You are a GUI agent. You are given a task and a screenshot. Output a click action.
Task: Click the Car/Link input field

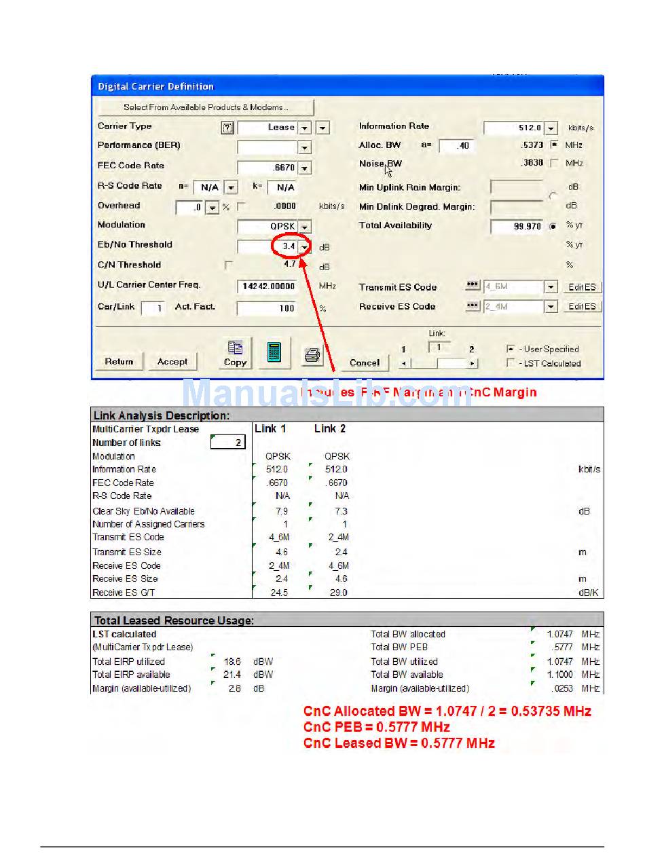pyautogui.click(x=153, y=308)
